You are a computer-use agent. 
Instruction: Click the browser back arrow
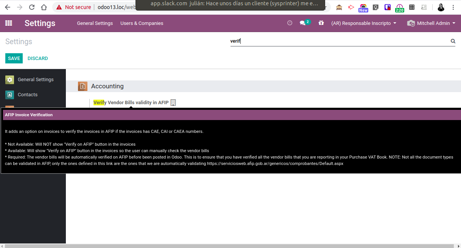tap(8, 7)
